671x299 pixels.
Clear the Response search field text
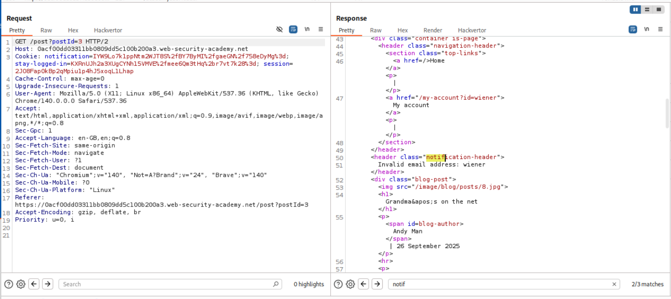coord(614,284)
